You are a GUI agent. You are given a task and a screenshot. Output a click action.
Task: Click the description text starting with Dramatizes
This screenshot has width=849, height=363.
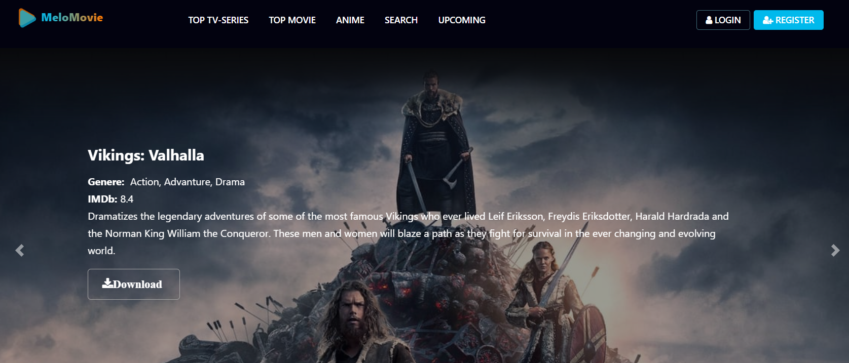[409, 233]
